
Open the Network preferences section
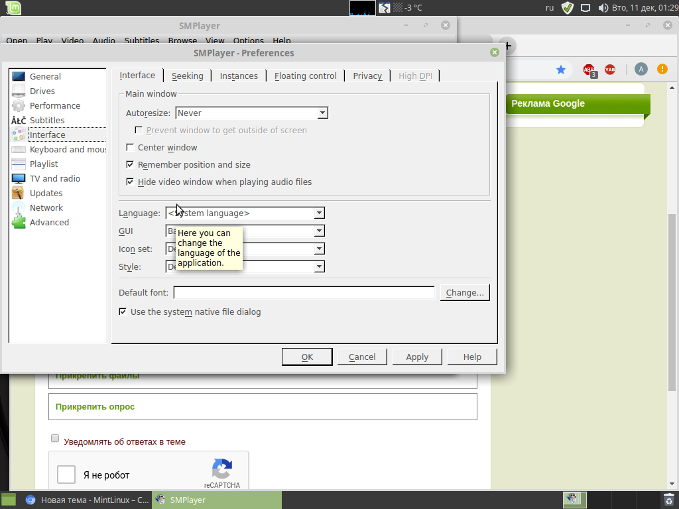pos(46,208)
